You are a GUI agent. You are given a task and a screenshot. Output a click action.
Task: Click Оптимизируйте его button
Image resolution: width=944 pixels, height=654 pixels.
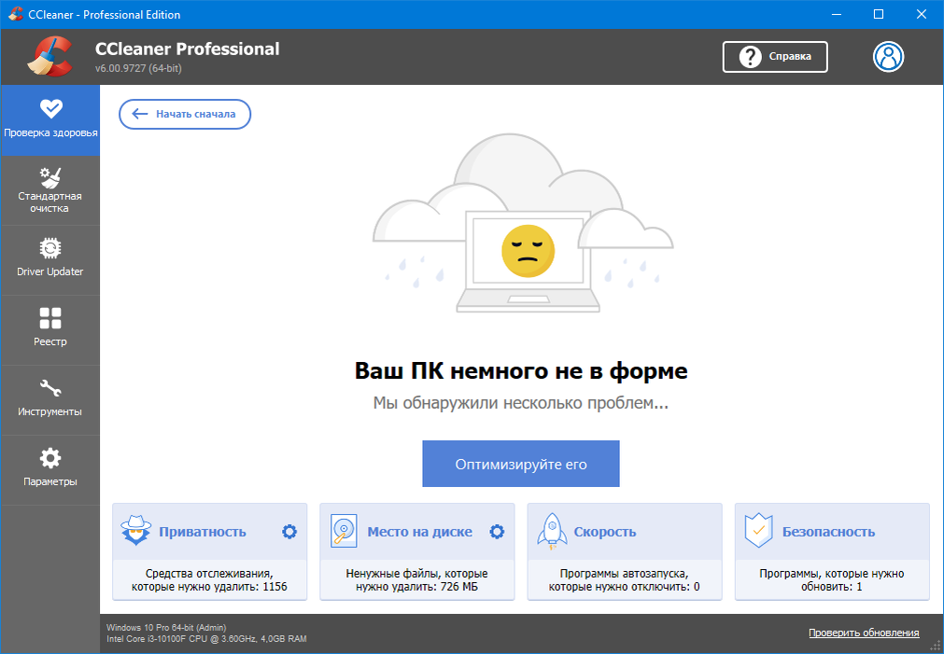[x=521, y=464]
